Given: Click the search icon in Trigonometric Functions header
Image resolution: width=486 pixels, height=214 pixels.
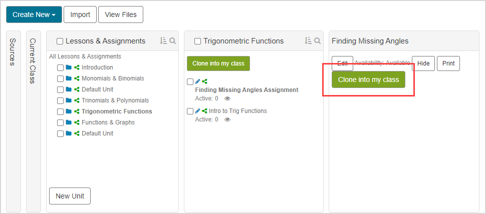Looking at the screenshot, I should coord(317,41).
